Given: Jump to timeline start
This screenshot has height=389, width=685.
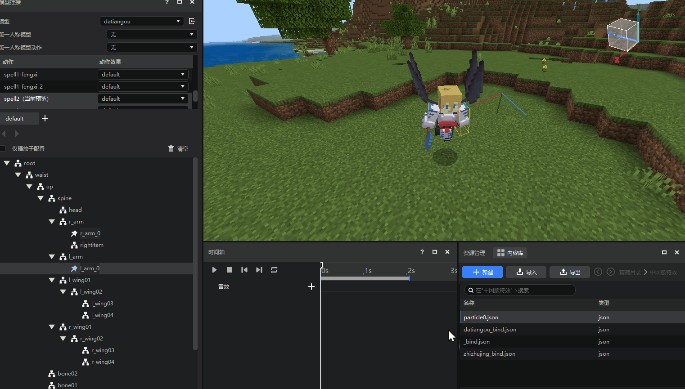Looking at the screenshot, I should [x=244, y=270].
